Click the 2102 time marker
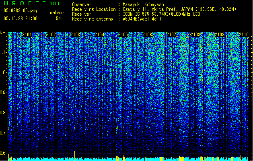This screenshot has width=253, height=161. (x=51, y=35)
